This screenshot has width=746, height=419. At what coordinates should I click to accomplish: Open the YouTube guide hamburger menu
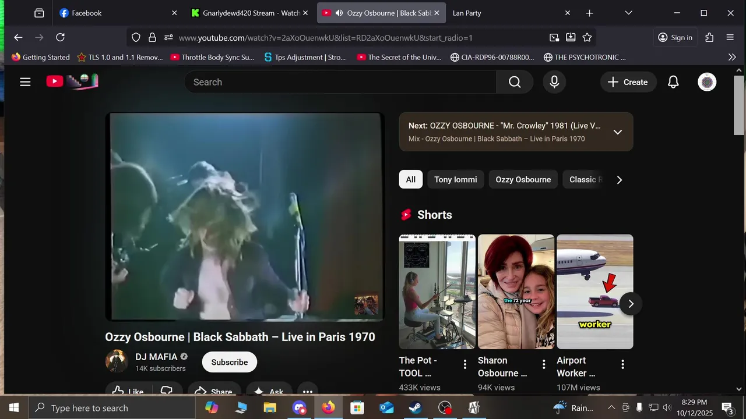tap(25, 82)
